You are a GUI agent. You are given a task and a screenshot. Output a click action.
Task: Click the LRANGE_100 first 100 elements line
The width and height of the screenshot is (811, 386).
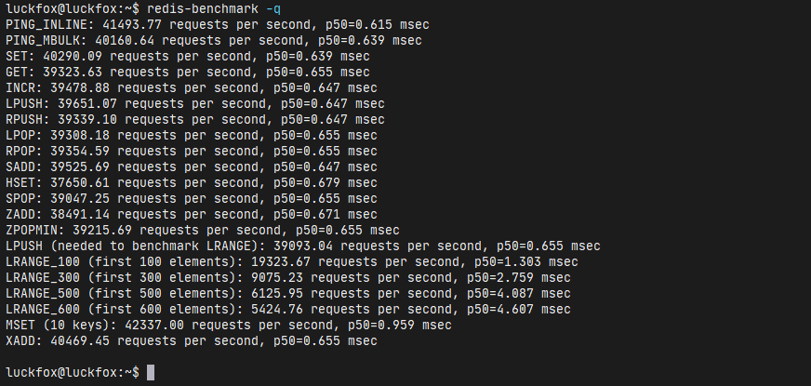click(x=292, y=261)
